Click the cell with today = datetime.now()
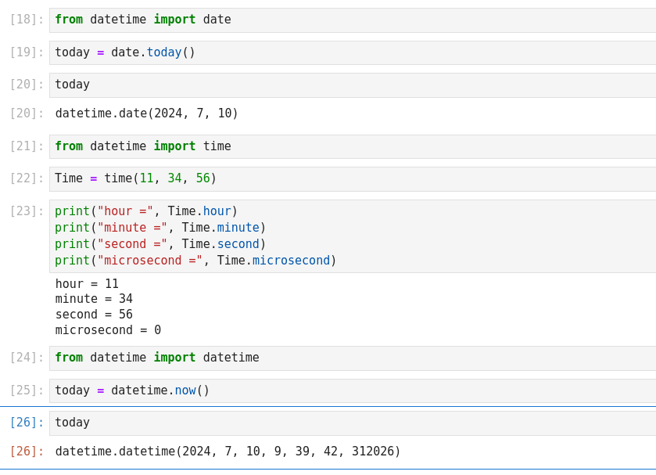 coord(352,390)
